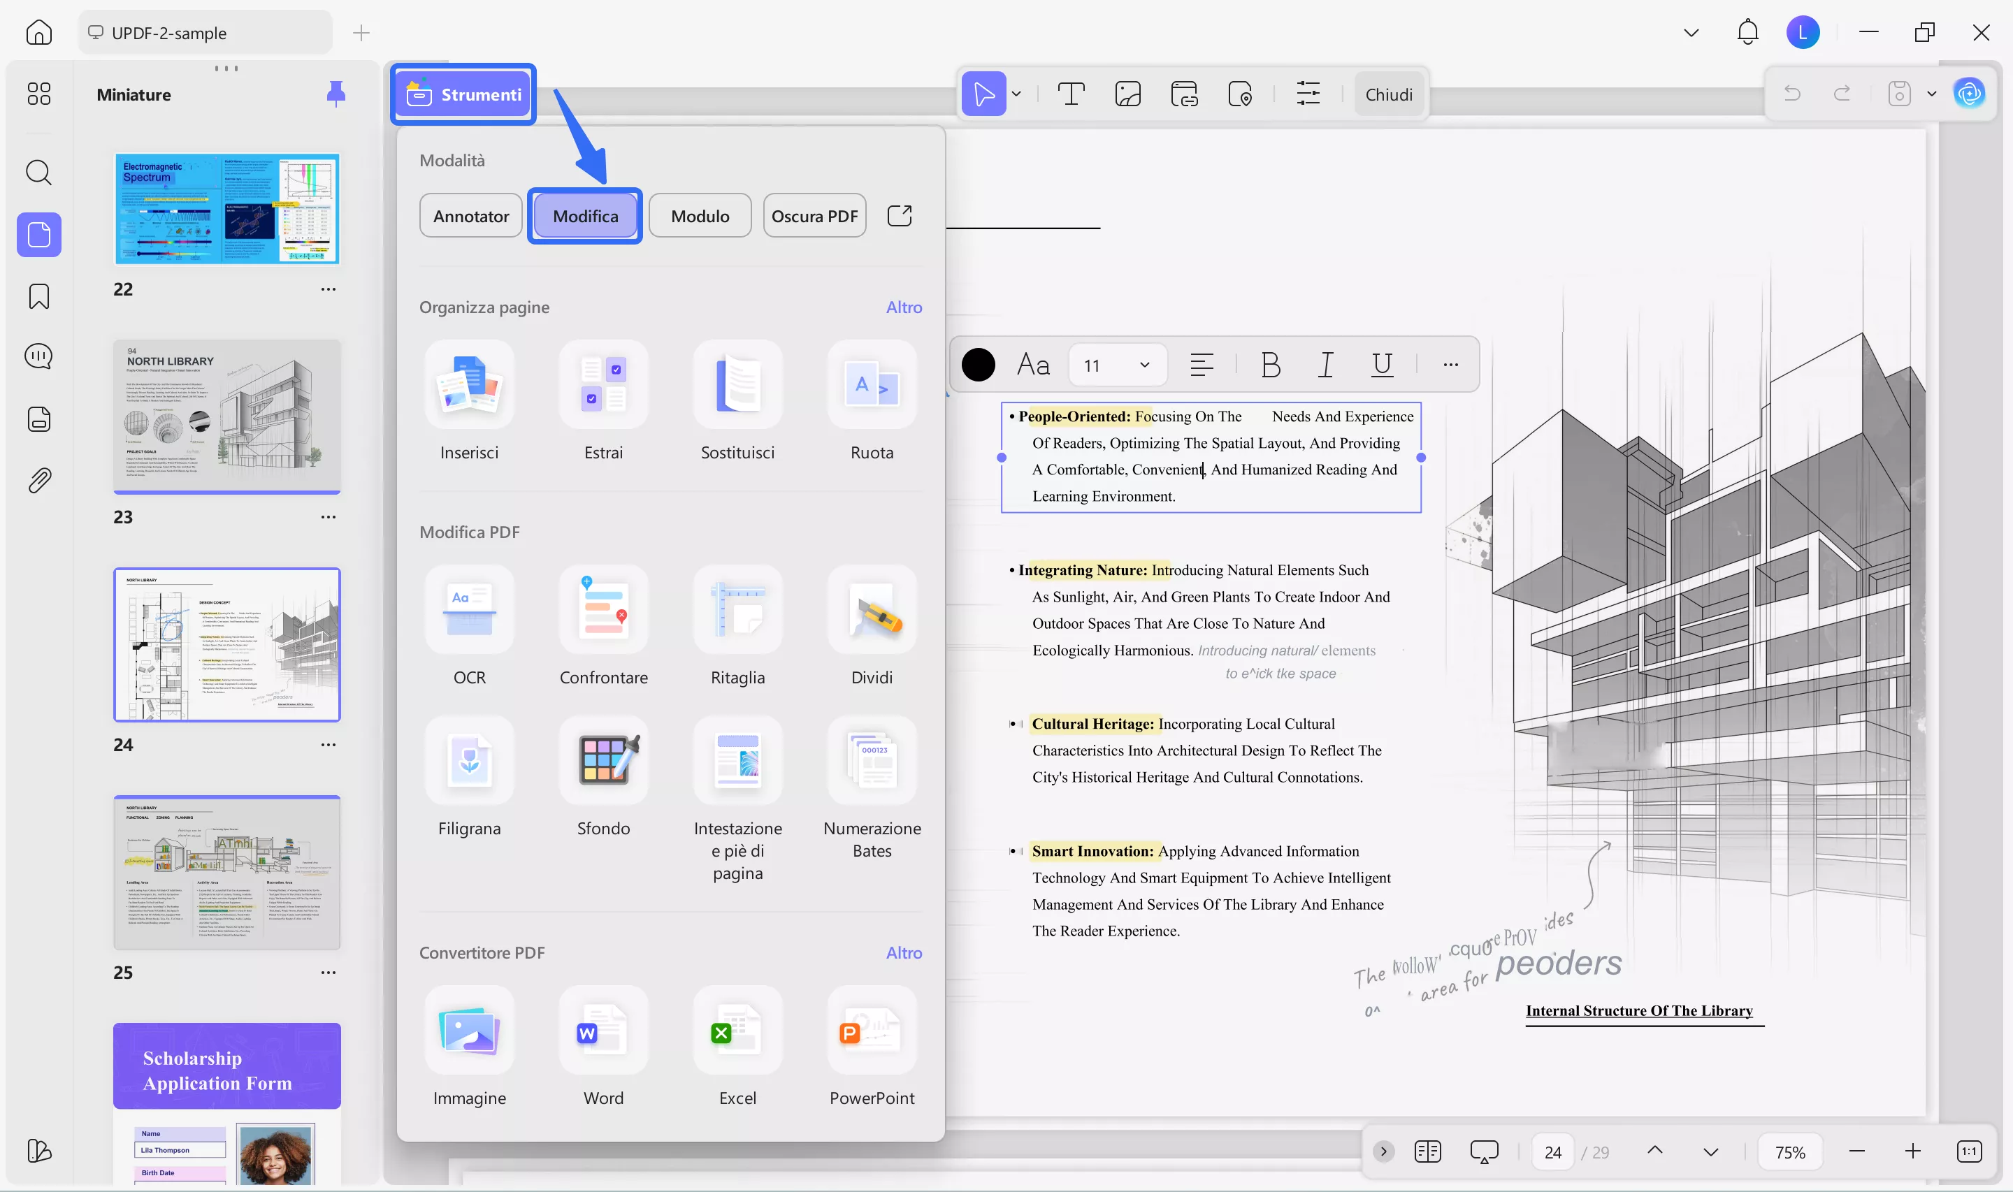Open the Image insertion tool
The image size is (2013, 1192).
1128,93
